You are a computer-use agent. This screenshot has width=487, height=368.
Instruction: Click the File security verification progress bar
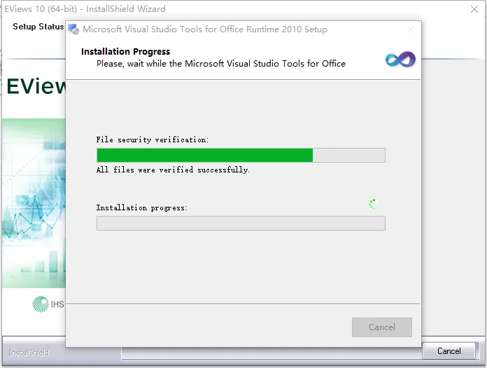click(241, 155)
